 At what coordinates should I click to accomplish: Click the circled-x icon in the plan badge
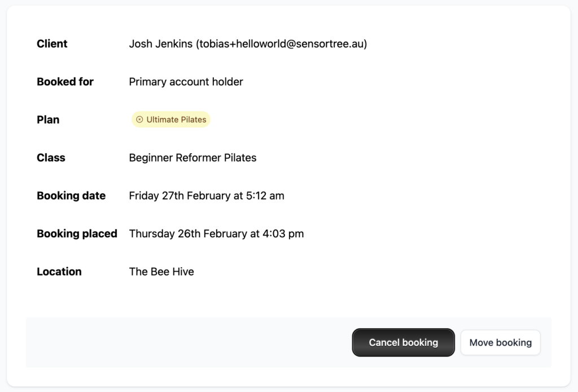tap(139, 120)
